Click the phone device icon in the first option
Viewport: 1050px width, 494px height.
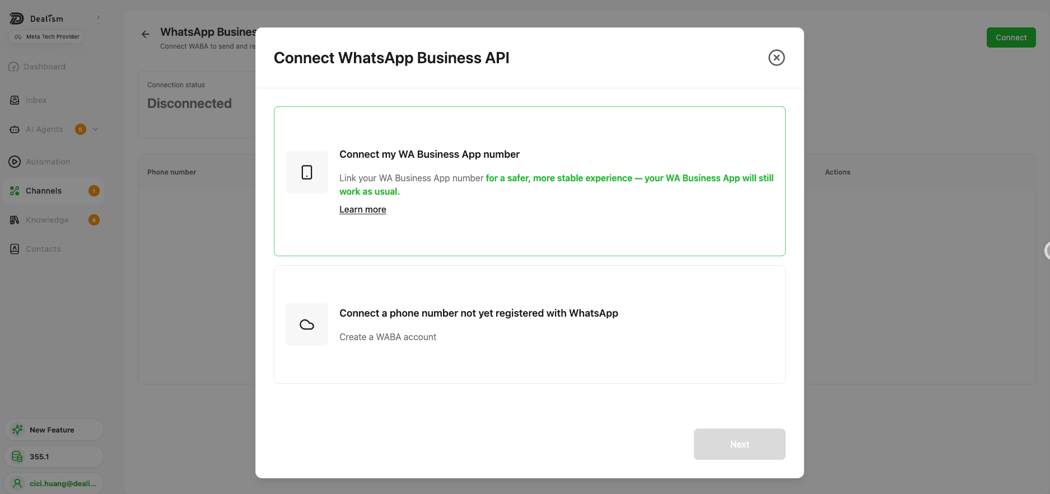pyautogui.click(x=307, y=172)
